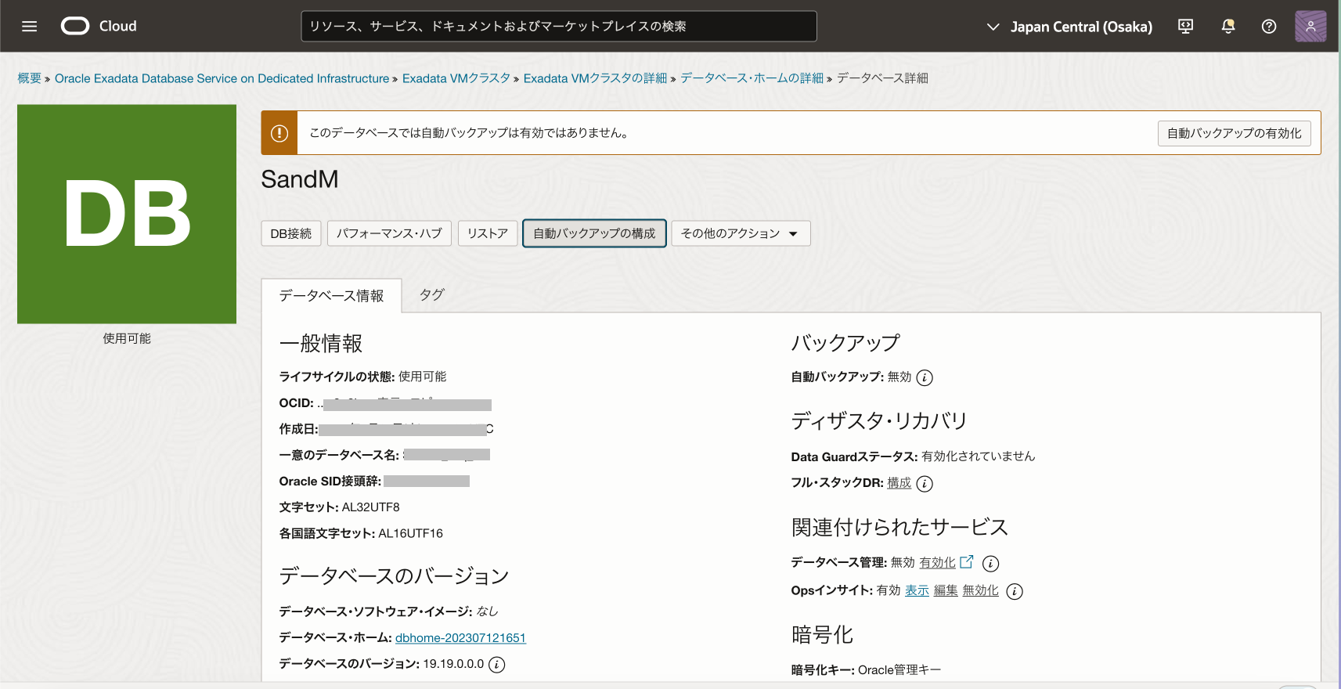Click the 自動バックアップの構成 button
The width and height of the screenshot is (1341, 689).
point(594,233)
